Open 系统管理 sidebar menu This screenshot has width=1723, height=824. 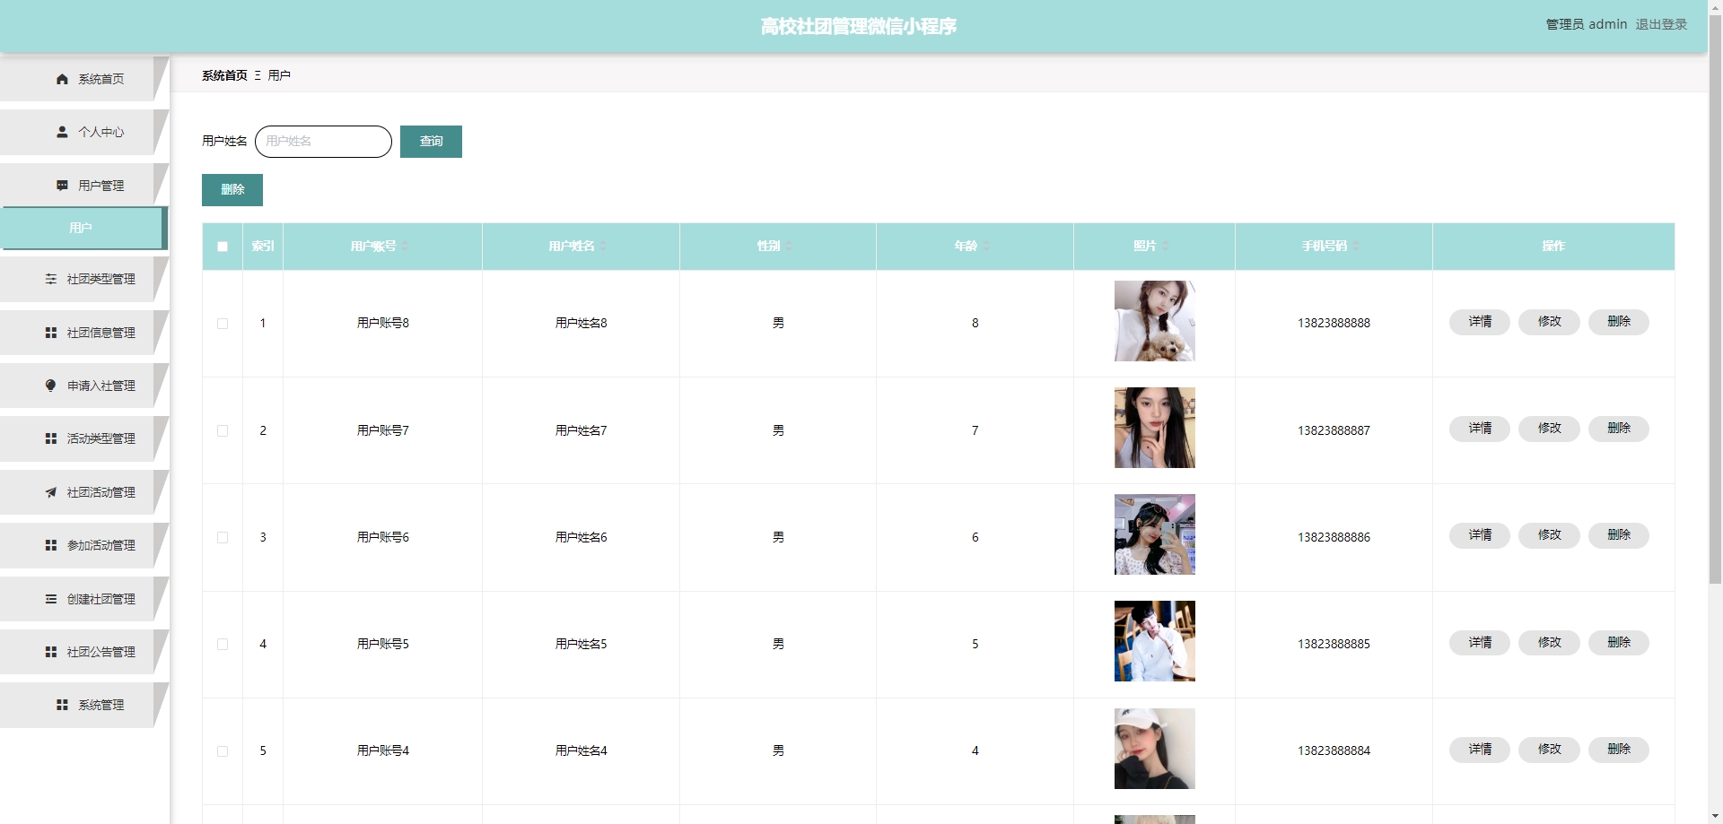(84, 705)
